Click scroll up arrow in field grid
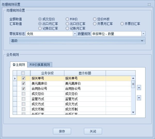The height and width of the screenshot is (139, 155). [133, 78]
